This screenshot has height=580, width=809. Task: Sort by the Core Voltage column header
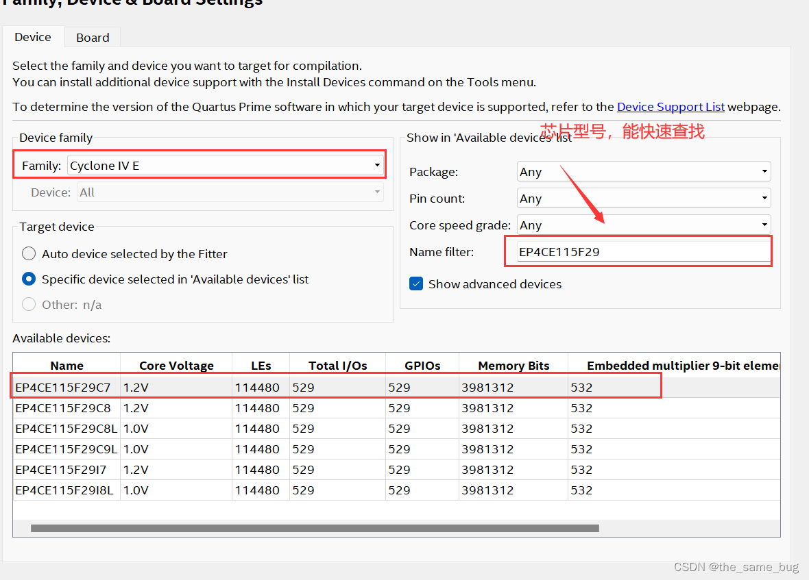click(x=176, y=365)
